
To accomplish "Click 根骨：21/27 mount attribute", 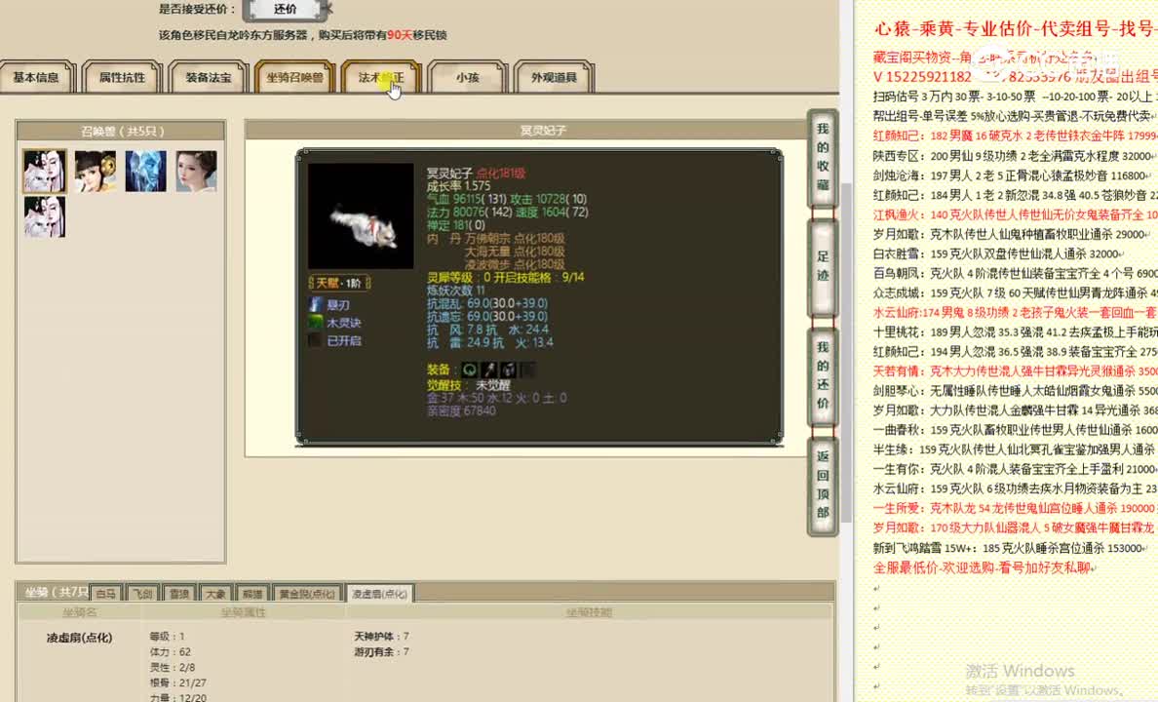I will click(x=177, y=682).
